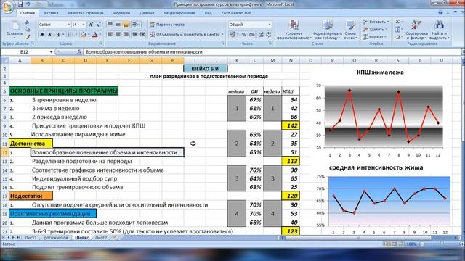Copy selection using the copy icon
This screenshot has height=261, width=465.
tap(28, 30)
